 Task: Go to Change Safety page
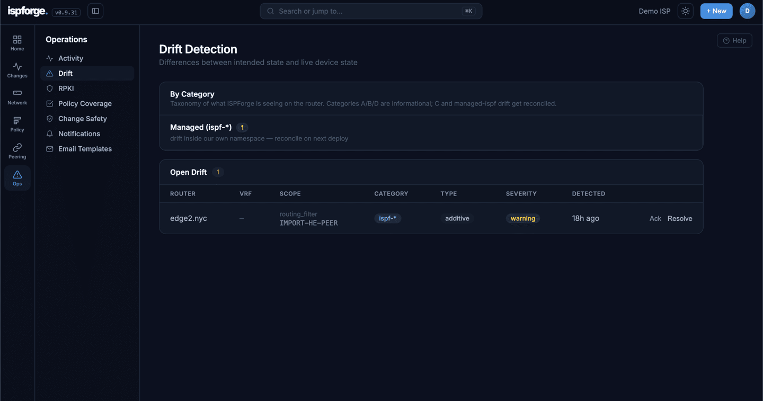pyautogui.click(x=87, y=119)
